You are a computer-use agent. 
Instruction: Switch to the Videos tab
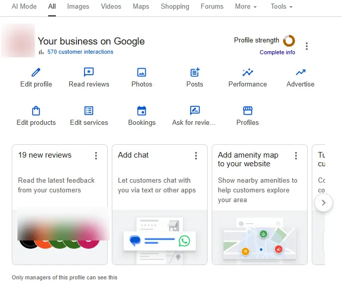point(111,7)
